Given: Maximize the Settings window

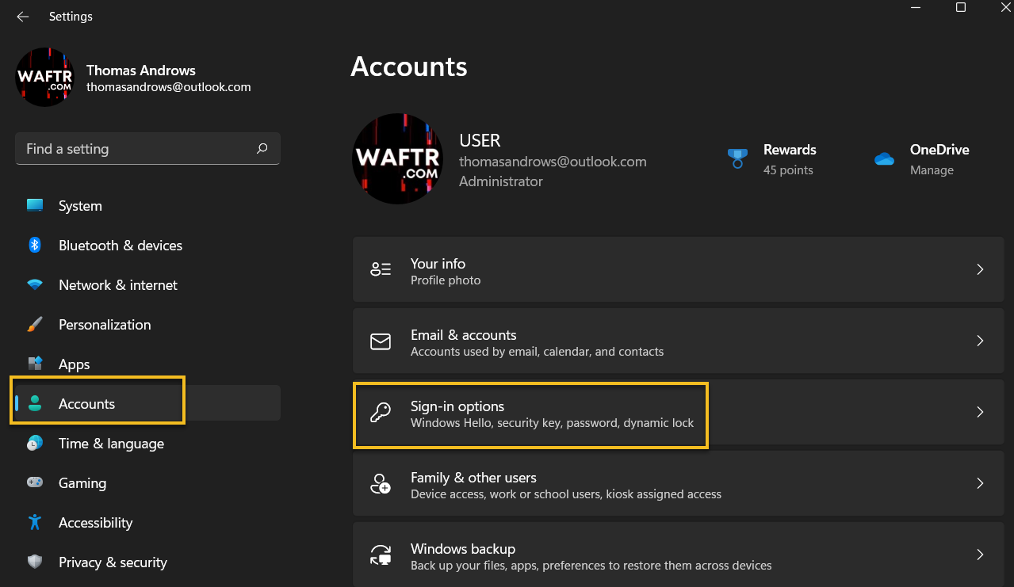Looking at the screenshot, I should (961, 7).
